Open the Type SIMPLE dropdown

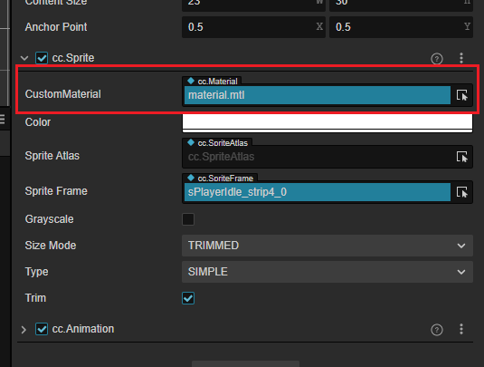click(x=327, y=272)
